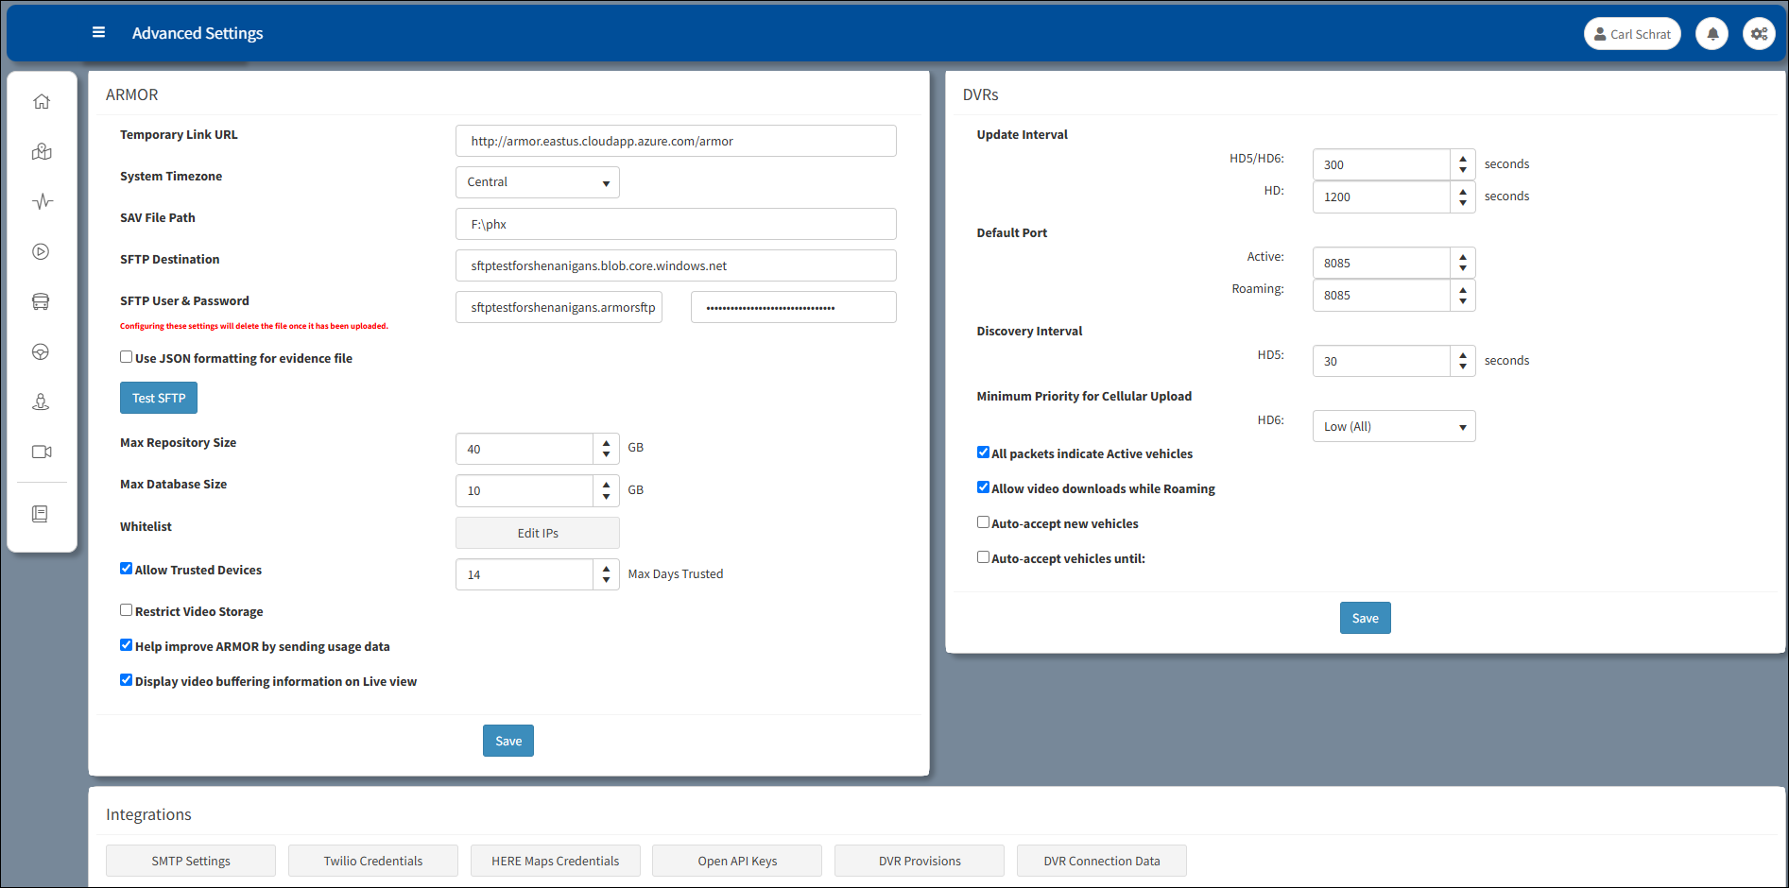Adjust Active default port spinner

1462,263
